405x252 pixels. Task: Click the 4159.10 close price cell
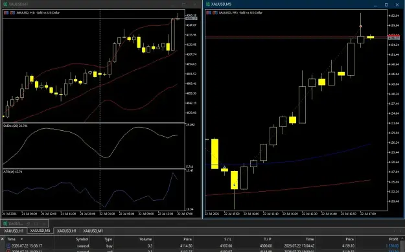(x=348, y=246)
